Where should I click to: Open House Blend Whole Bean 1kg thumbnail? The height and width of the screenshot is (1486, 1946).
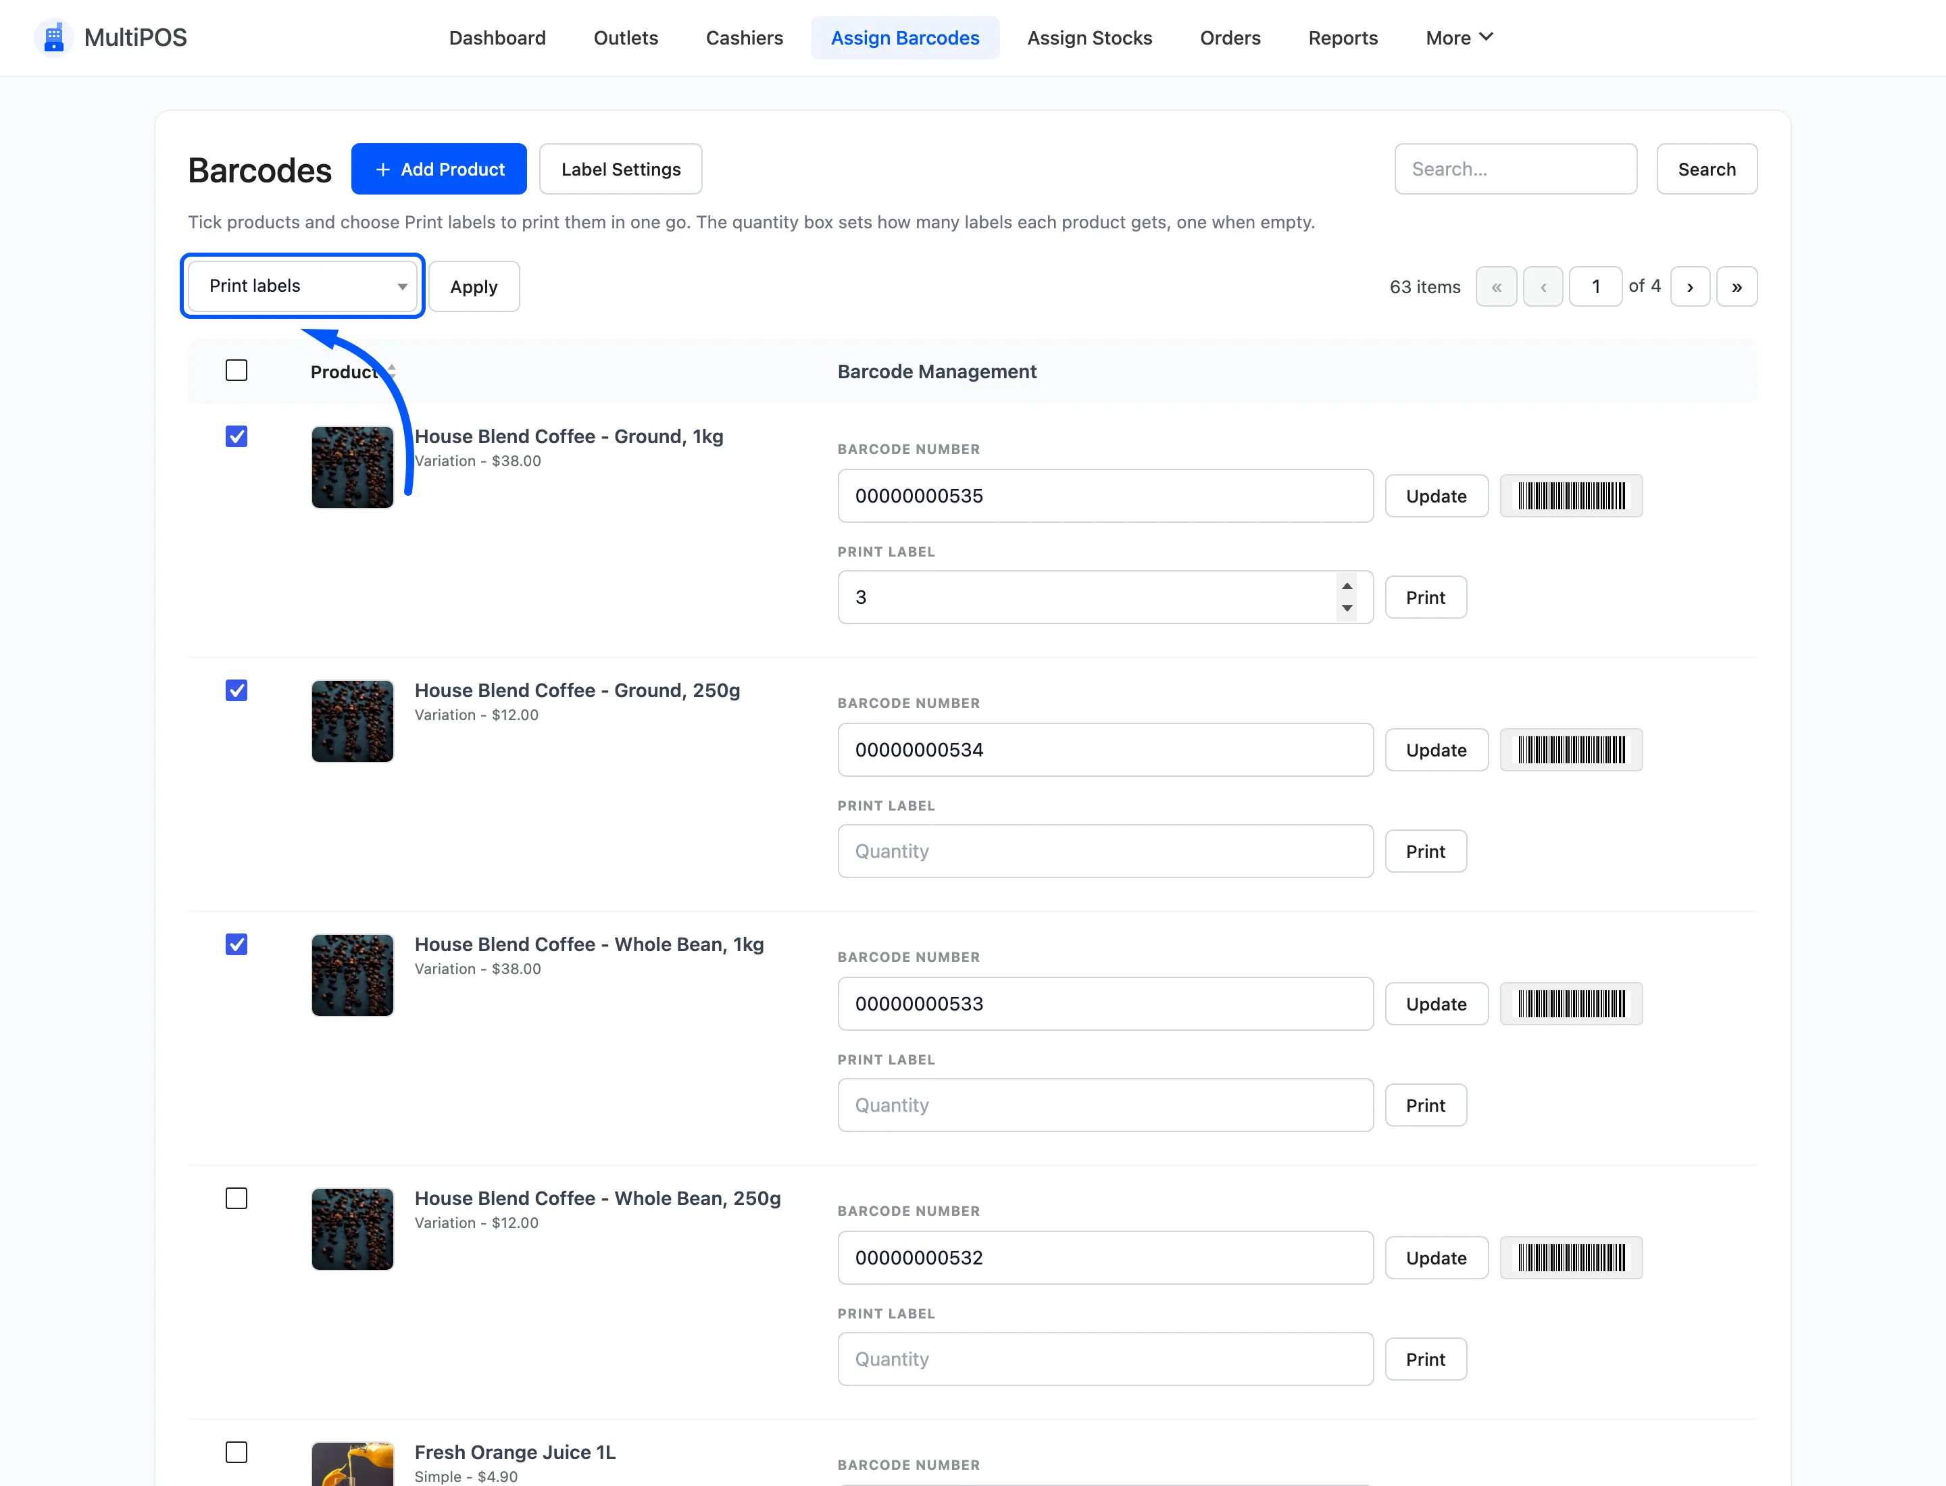point(352,975)
